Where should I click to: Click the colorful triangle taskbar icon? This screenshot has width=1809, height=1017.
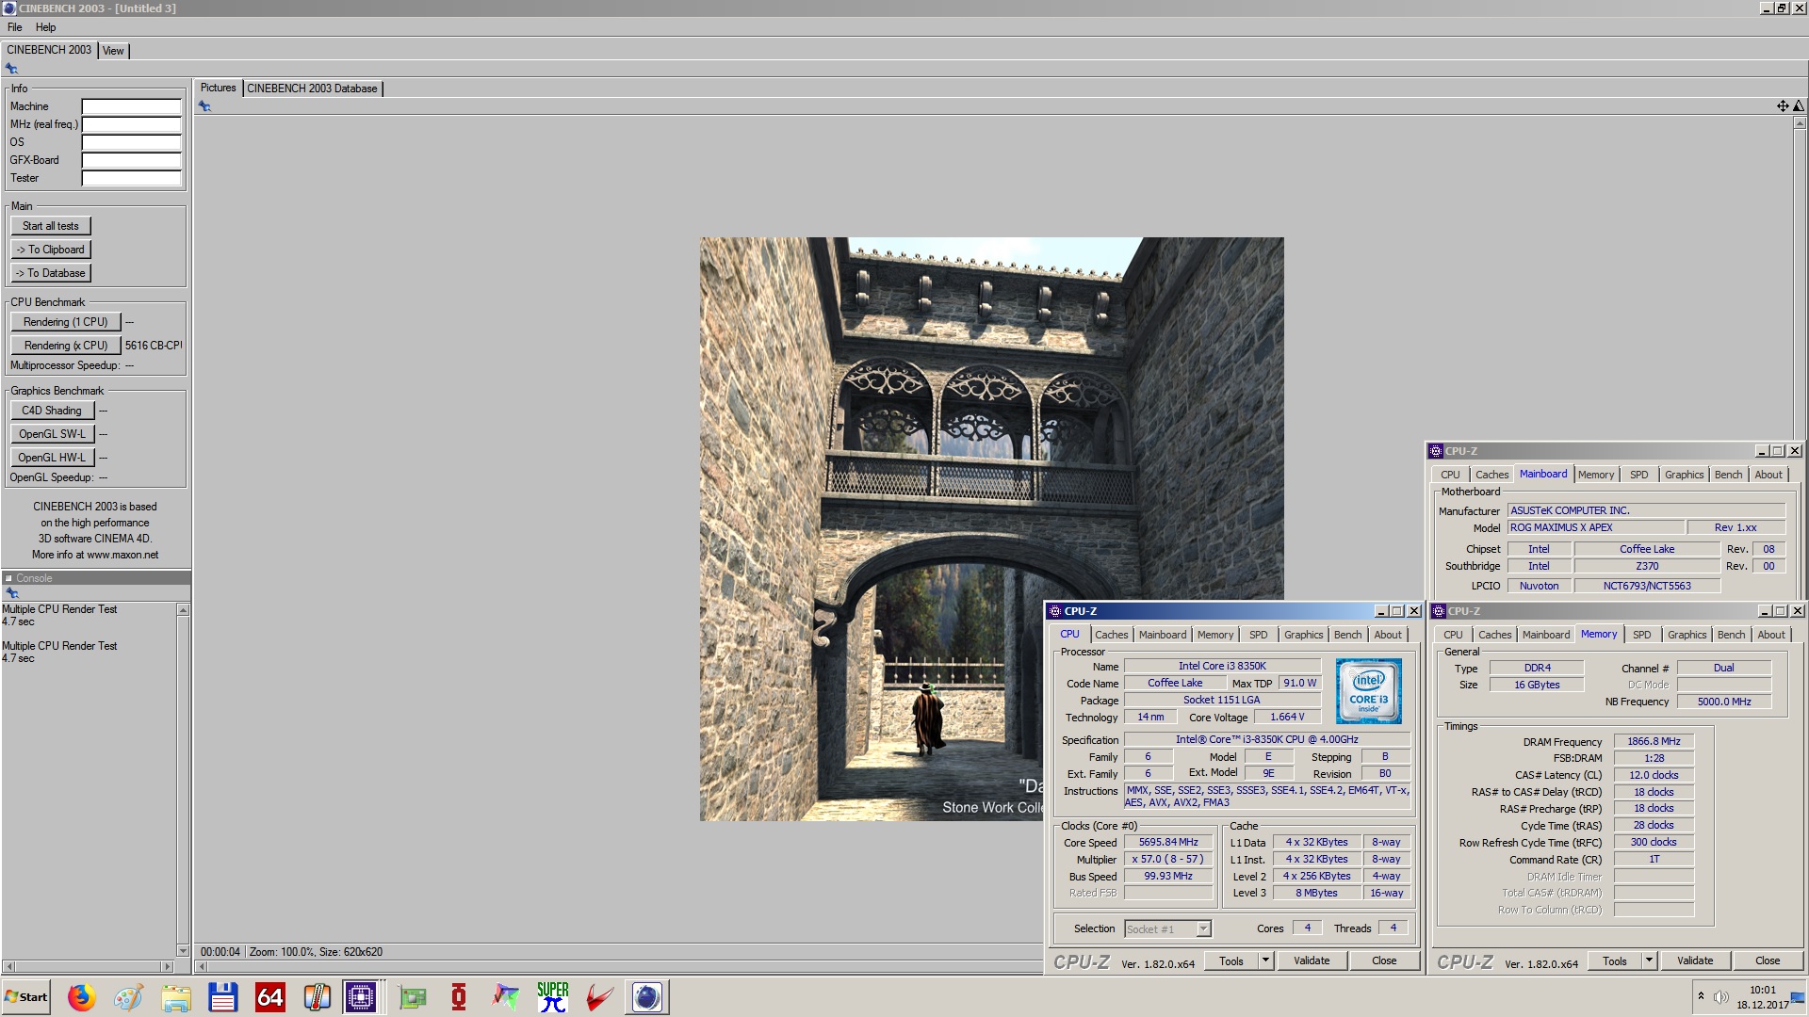pos(506,997)
